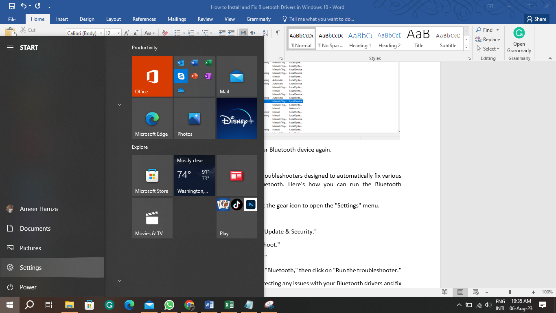Open the Movies & TV tile
Screen dimensions: 556x313
pyautogui.click(x=152, y=218)
